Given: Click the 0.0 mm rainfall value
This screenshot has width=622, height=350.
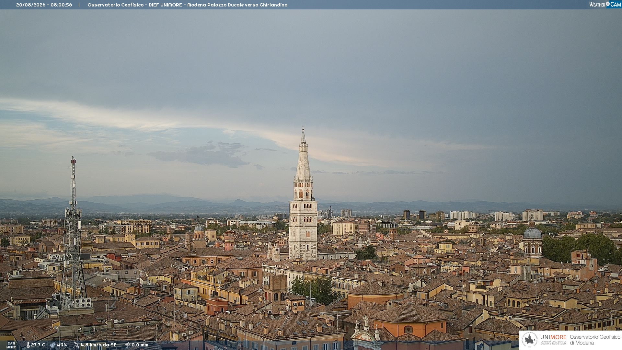Looking at the screenshot, I should pos(140,345).
